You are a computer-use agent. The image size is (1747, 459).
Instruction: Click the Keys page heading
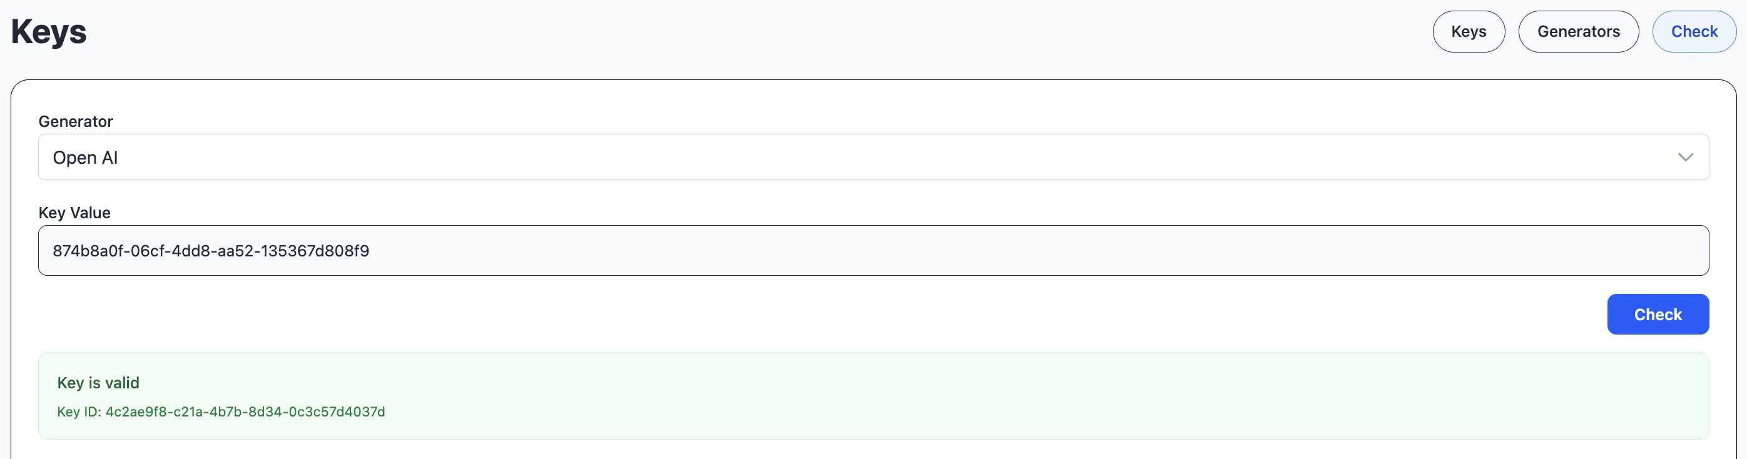click(49, 32)
